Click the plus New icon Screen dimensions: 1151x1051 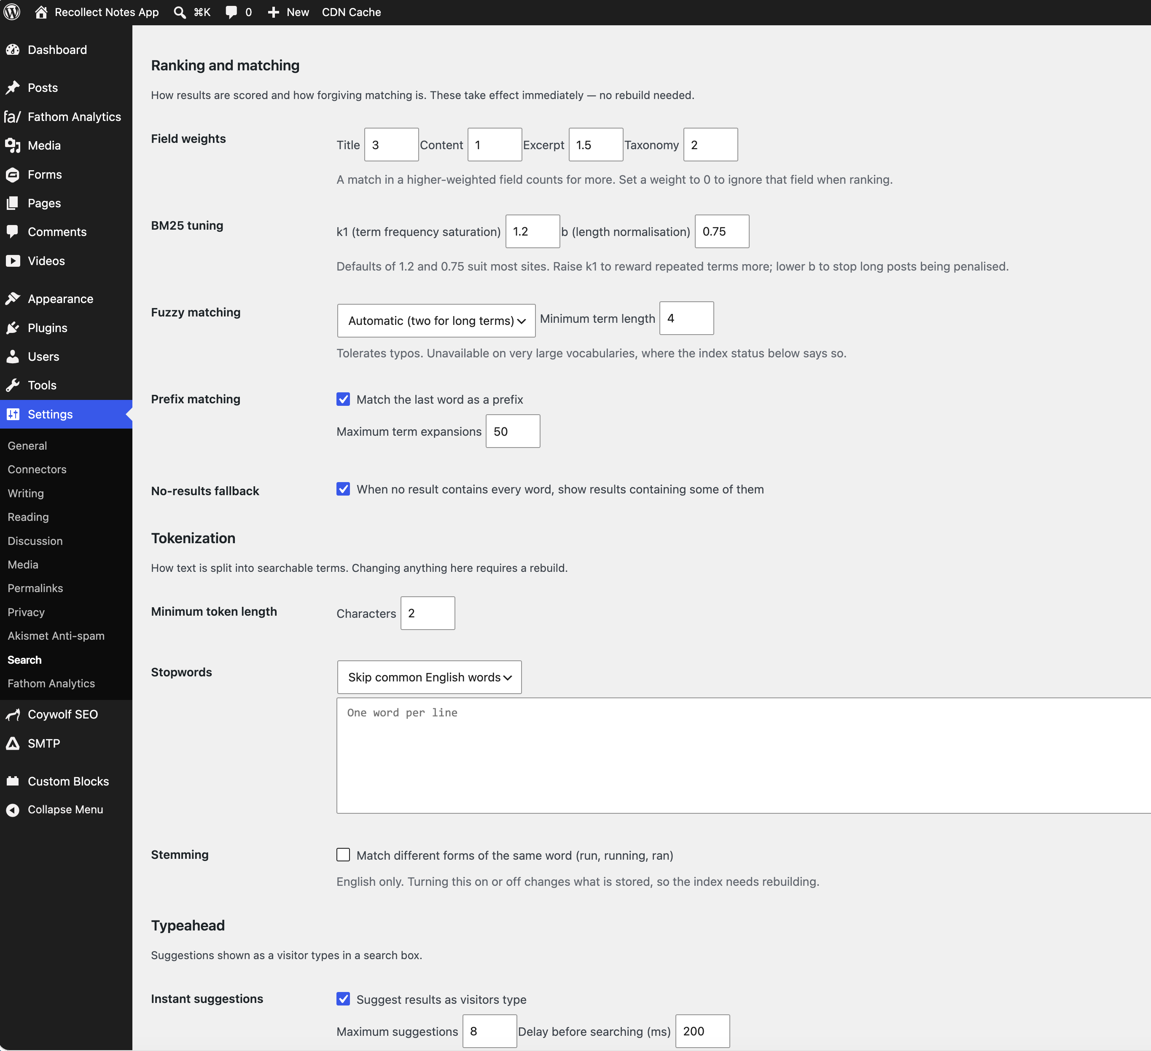(274, 12)
